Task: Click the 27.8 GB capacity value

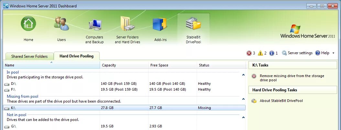Action: (107, 108)
